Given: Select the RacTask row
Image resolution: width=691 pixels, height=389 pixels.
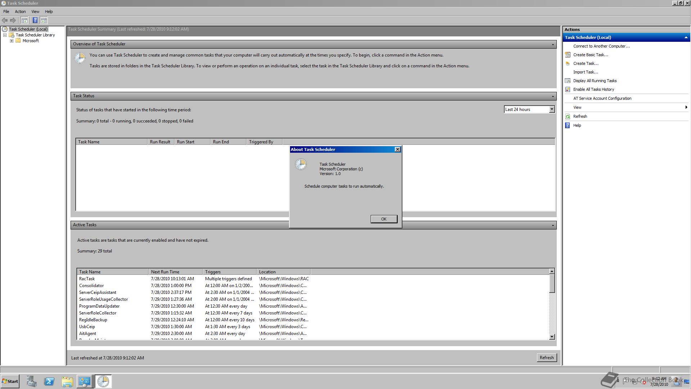Looking at the screenshot, I should [x=194, y=279].
